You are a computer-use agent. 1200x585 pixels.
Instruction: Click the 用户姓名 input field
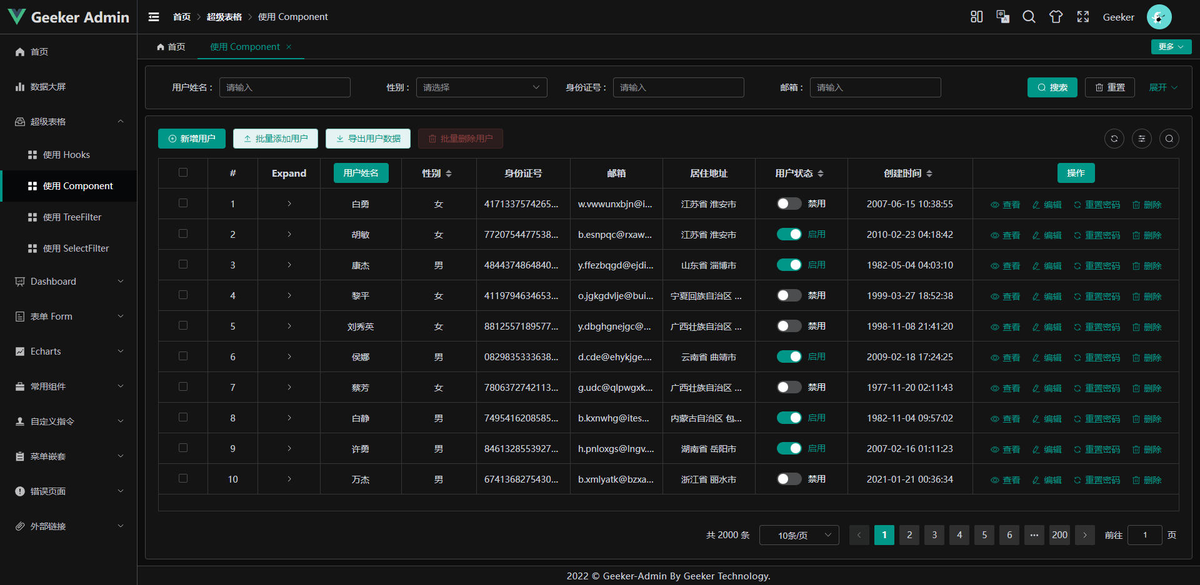285,87
